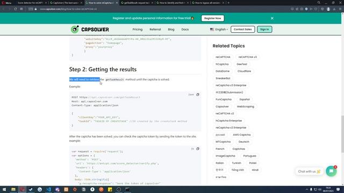Image resolution: width=344 pixels, height=193 pixels.
Task: Open the Chat with us widget
Action: click(309, 172)
